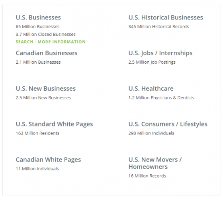
Task: Select U.S. New Movers / Homeowners
Action: pos(155,163)
